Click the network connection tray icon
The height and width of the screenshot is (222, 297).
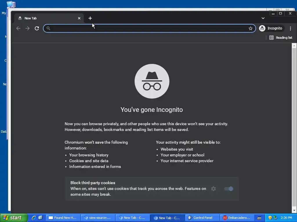coord(276,218)
